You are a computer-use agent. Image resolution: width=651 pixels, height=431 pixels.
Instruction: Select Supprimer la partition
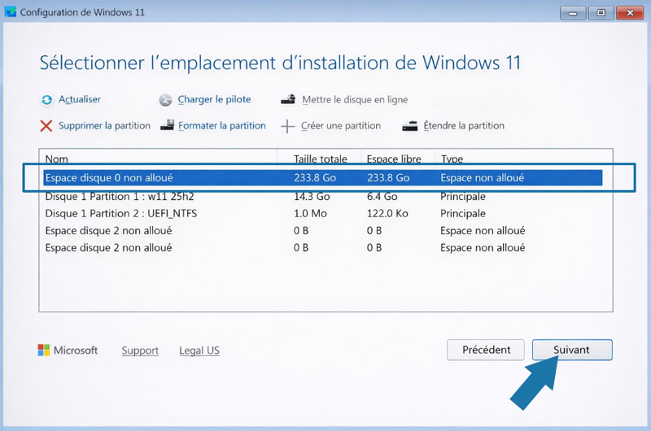tap(104, 126)
